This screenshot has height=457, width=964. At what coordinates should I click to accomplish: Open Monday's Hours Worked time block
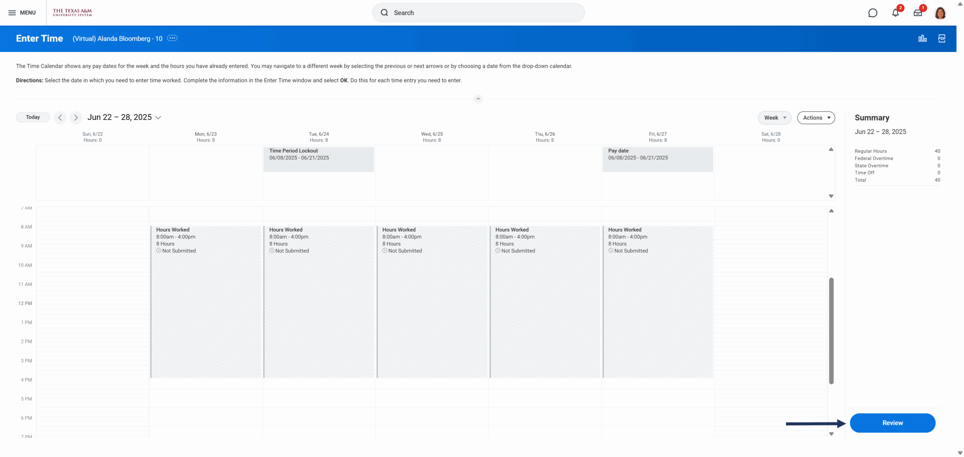pyautogui.click(x=206, y=301)
